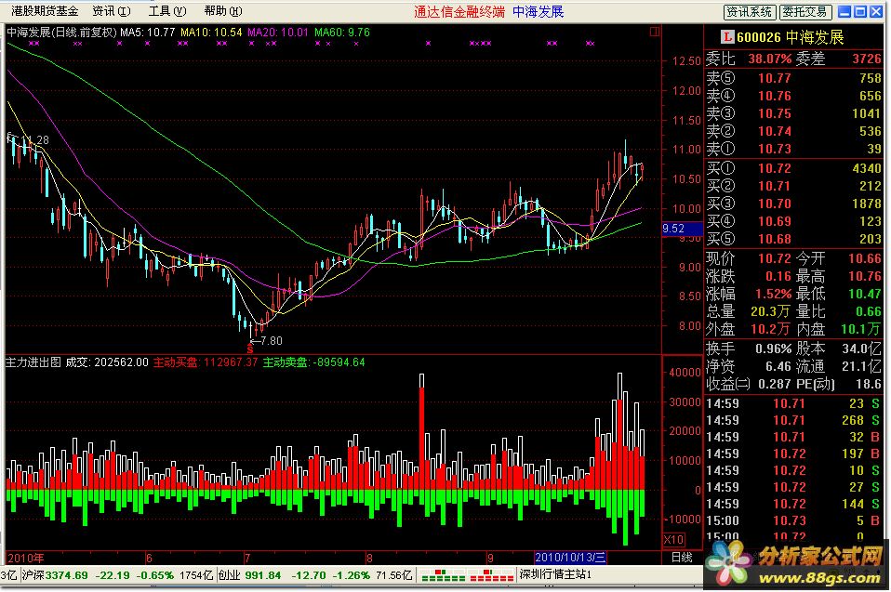The width and height of the screenshot is (891, 592).
Task: Click the red market status indicator icon
Action: pyautogui.click(x=492, y=575)
